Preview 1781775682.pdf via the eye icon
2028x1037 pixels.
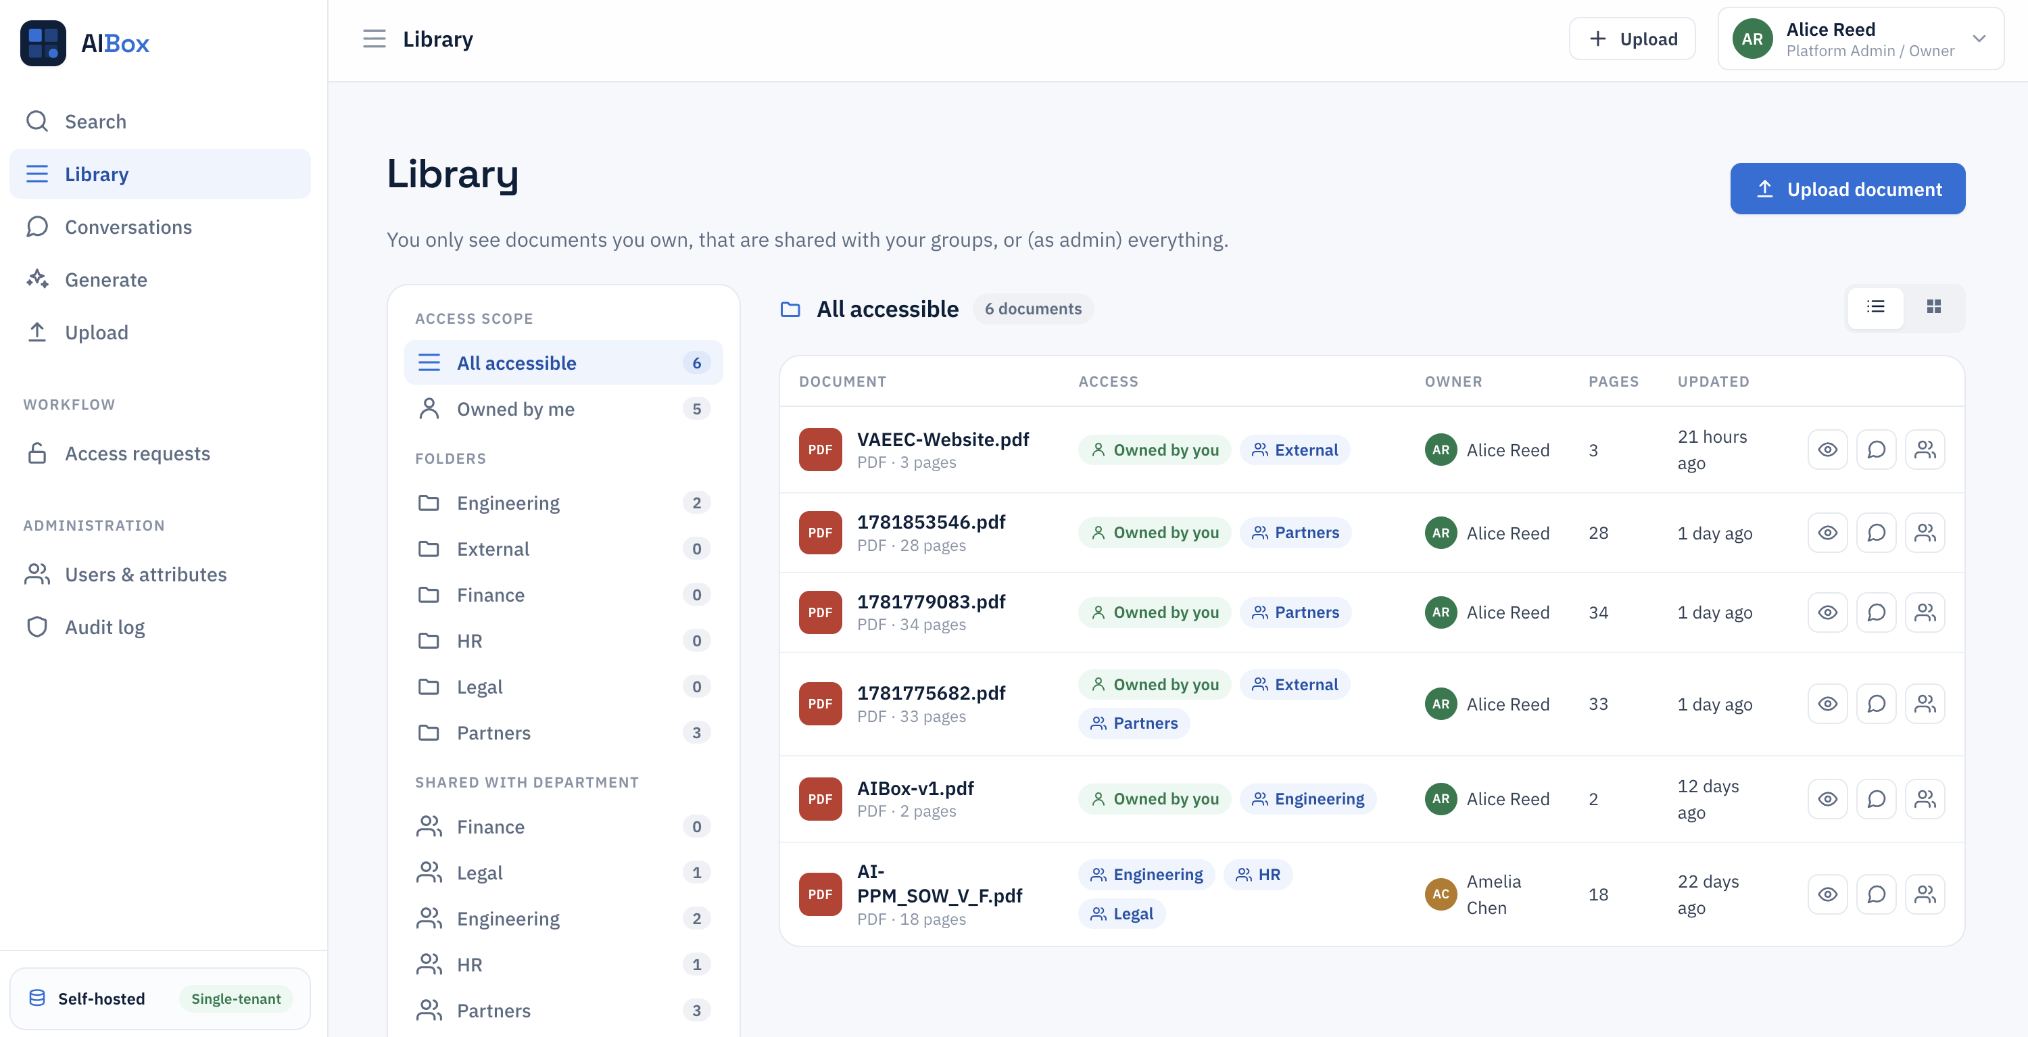point(1827,704)
